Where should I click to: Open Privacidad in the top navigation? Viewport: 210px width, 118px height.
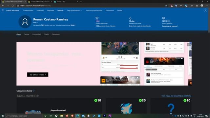tap(40, 10)
